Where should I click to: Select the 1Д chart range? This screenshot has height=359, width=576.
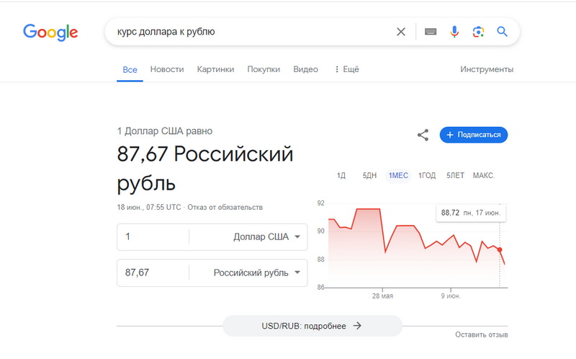point(341,175)
